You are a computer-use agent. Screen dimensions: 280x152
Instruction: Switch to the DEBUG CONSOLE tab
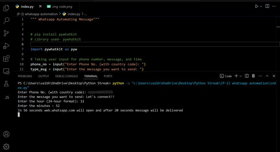[x=66, y=76]
